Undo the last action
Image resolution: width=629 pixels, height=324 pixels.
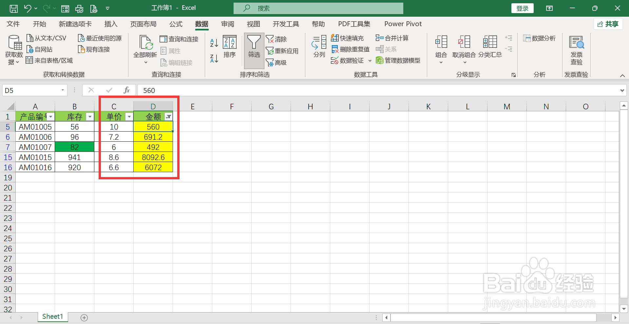[x=28, y=8]
